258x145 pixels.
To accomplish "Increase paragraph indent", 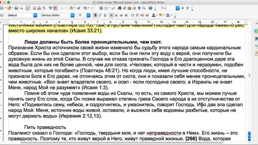I will (x=147, y=15).
